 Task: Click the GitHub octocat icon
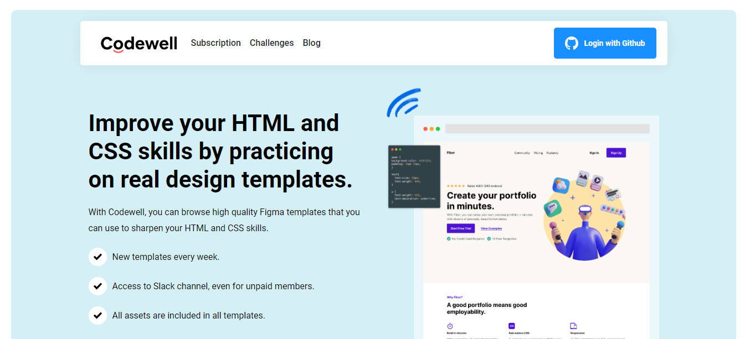572,43
